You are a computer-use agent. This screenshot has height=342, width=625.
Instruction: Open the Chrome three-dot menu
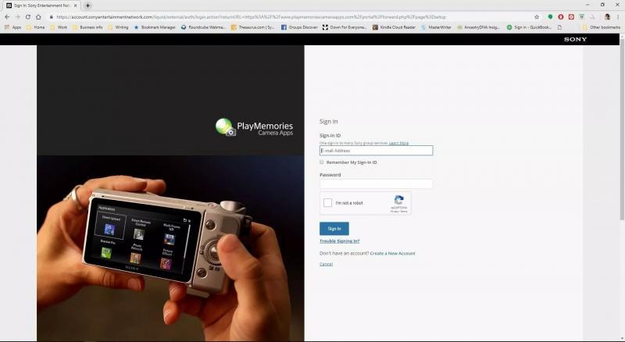(618, 16)
